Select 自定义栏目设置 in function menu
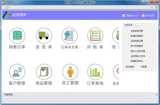This screenshot has width=160, height=105. click(138, 51)
